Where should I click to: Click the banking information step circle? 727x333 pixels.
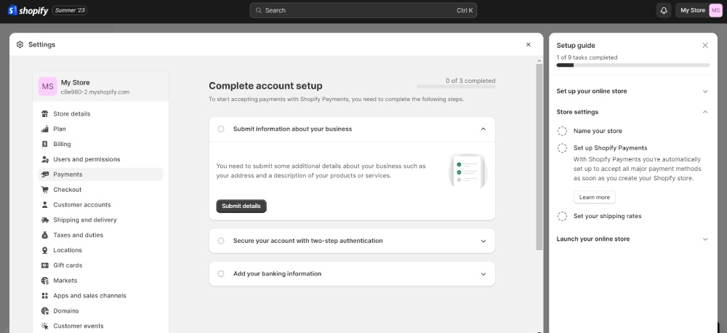pos(221,273)
